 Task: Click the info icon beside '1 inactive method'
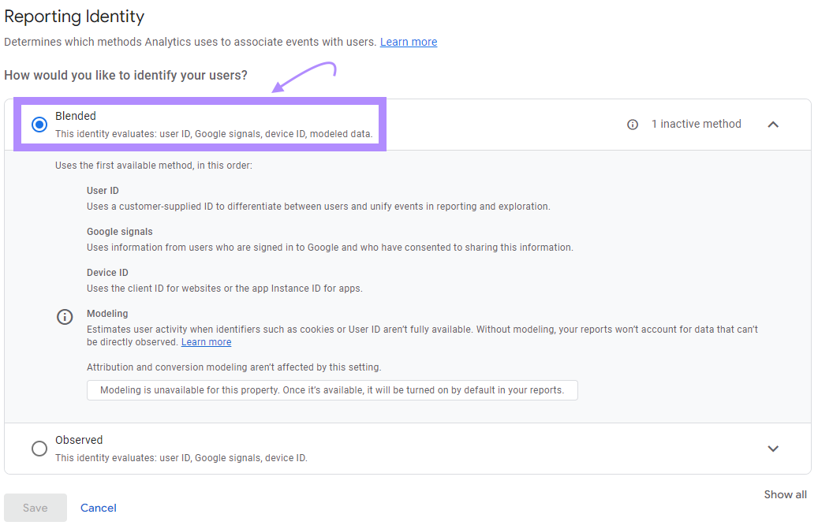pyautogui.click(x=632, y=124)
